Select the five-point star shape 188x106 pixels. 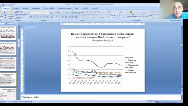pyautogui.click(x=123, y=18)
